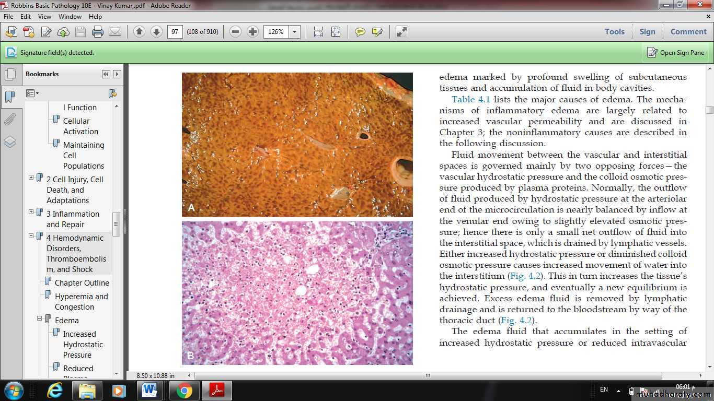
Task: Open the Attachments paperclip panel
Action: click(10, 120)
